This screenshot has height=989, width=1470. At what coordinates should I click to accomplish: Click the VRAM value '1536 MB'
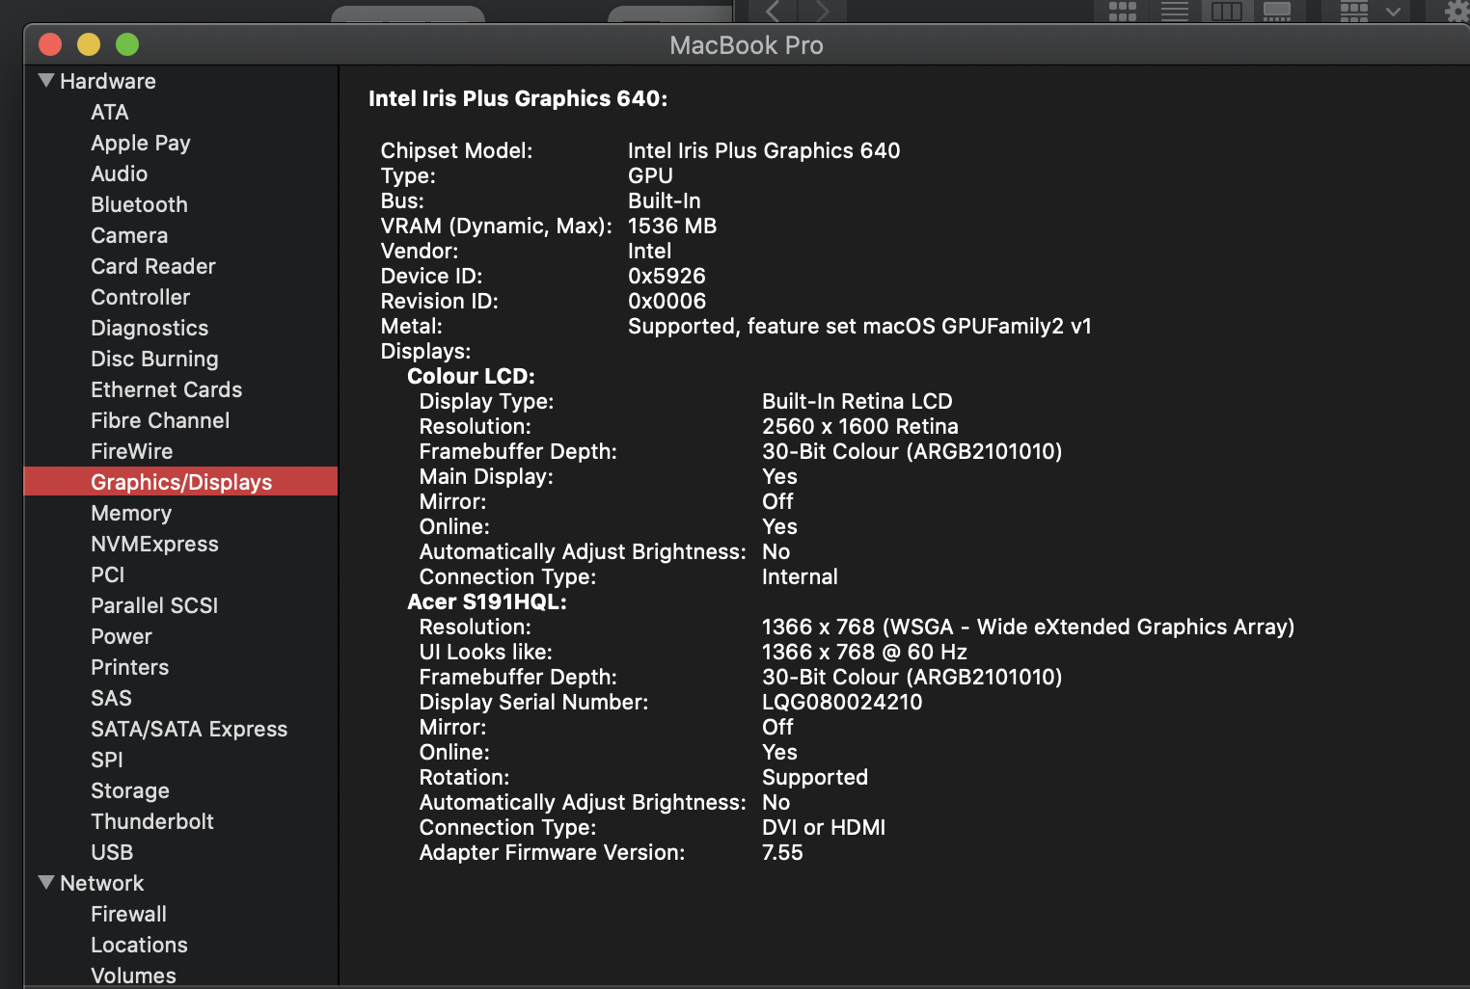click(x=672, y=226)
